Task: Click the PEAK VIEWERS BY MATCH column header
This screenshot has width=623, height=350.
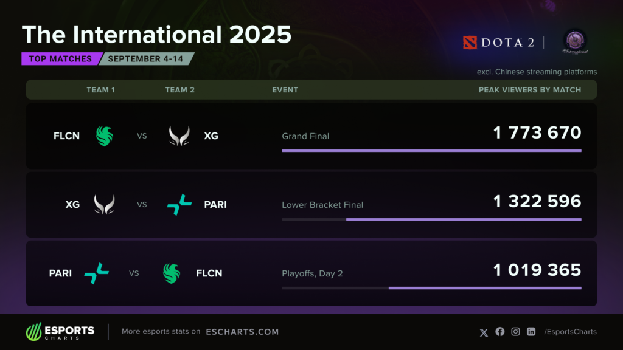Action: [529, 90]
